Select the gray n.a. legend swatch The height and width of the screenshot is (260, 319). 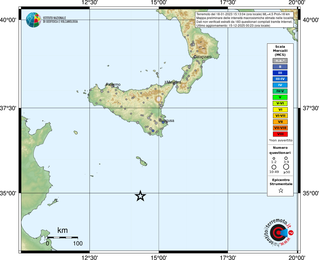pyautogui.click(x=280, y=61)
